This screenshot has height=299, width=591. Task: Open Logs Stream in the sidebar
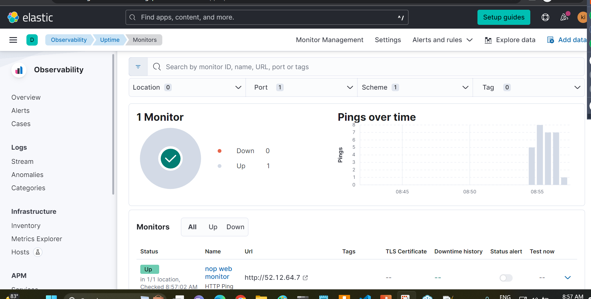pyautogui.click(x=22, y=162)
